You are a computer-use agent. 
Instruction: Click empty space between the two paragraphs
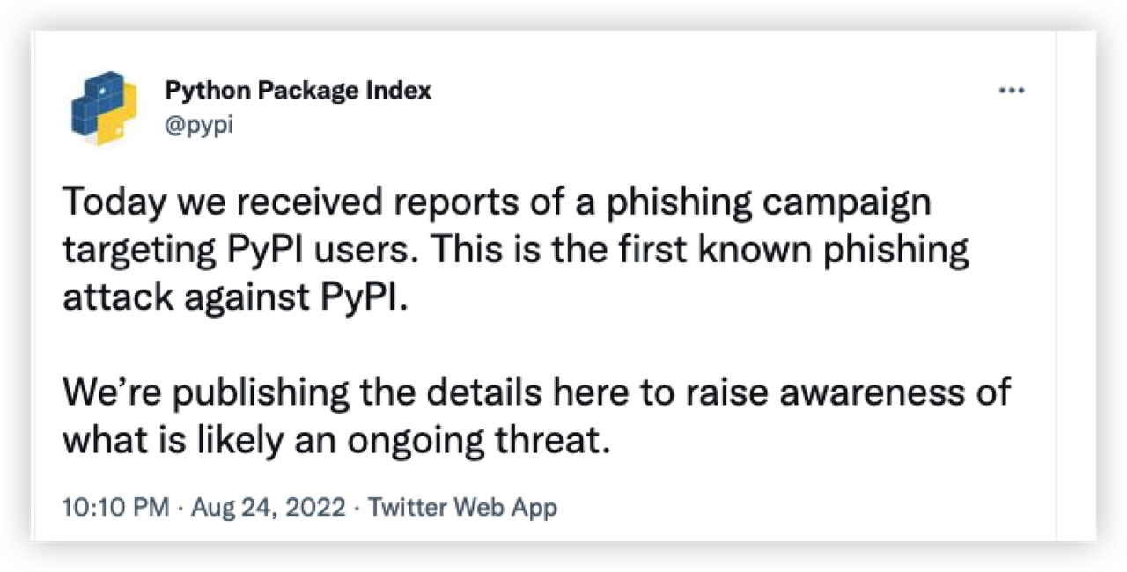(528, 346)
